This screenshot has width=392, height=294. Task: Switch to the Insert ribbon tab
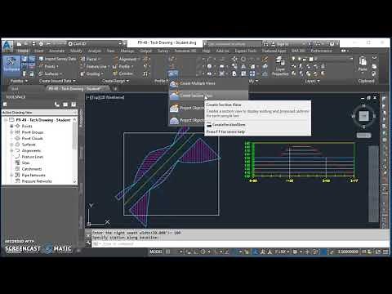[38, 51]
